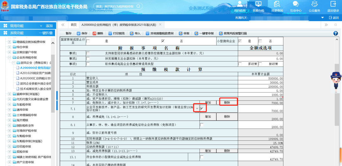This screenshot has width=342, height=166.
Task: Click the 常用功能 four-dot icon
Action: pos(5,26)
